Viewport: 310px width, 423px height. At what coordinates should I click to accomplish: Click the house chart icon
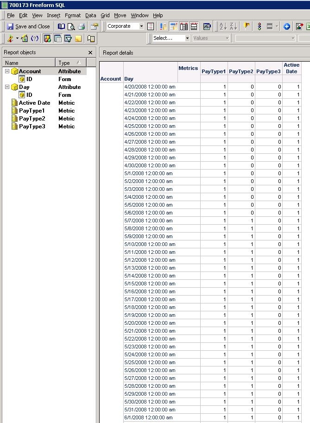pos(24,38)
